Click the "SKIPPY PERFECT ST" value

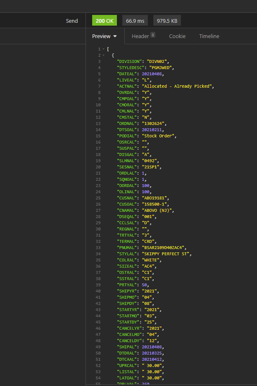(x=165, y=254)
